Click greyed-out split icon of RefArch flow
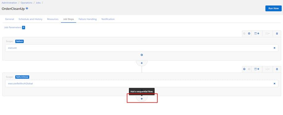The height and width of the screenshot is (115, 283). [x=268, y=33]
